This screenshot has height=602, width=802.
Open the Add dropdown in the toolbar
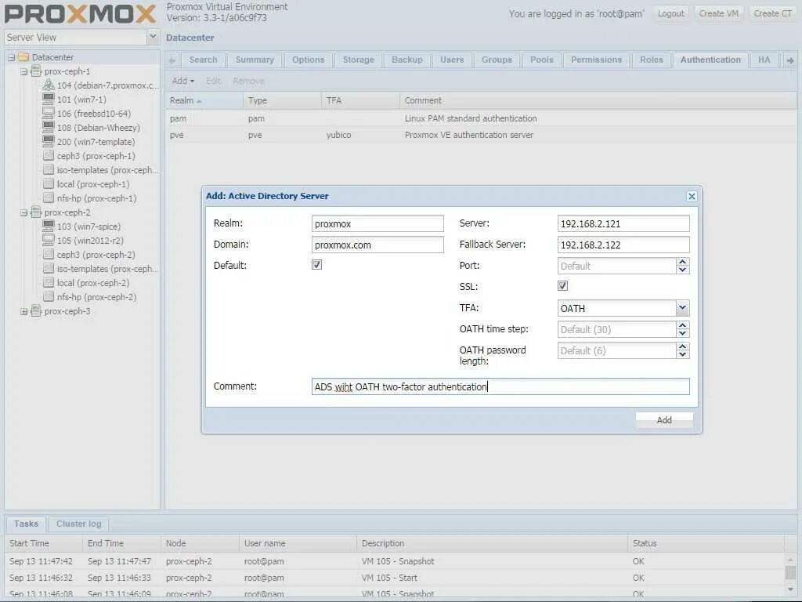[183, 81]
